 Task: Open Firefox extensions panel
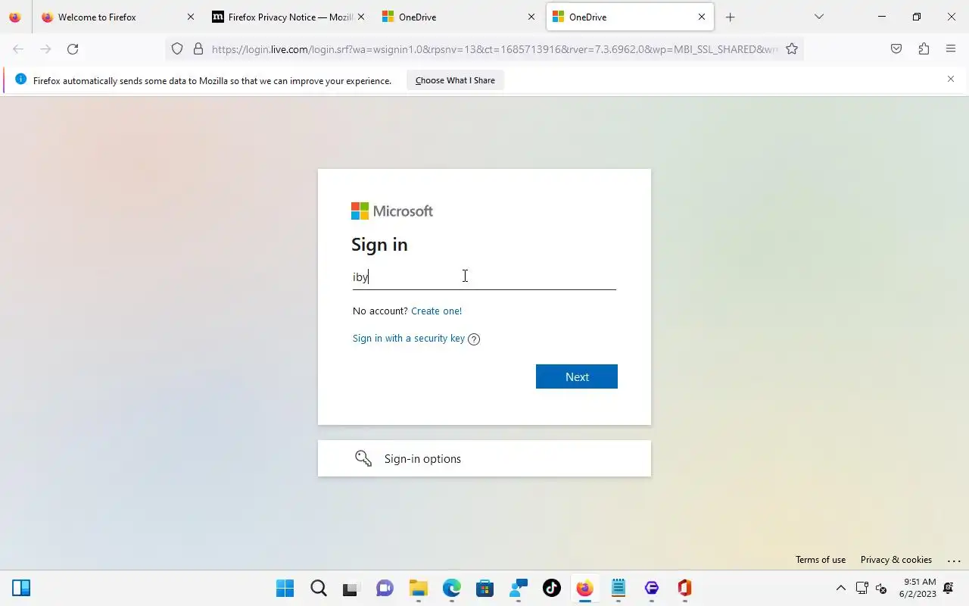924,49
